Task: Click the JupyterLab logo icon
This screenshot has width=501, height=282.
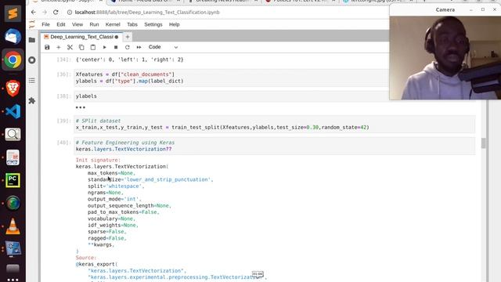Action: coord(32,24)
